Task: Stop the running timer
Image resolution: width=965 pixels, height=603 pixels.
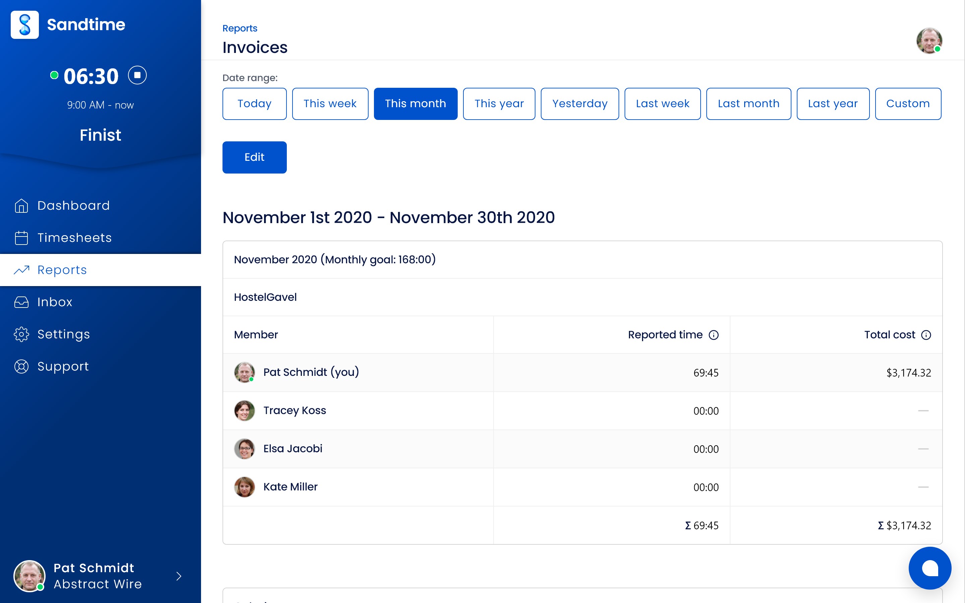Action: (x=137, y=75)
